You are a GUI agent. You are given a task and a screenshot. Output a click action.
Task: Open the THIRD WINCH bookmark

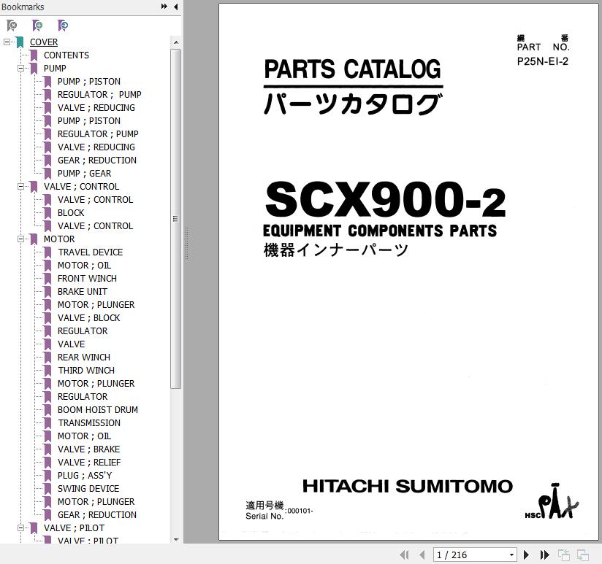(86, 371)
